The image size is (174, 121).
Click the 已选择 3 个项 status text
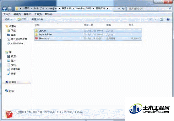(x=24, y=112)
